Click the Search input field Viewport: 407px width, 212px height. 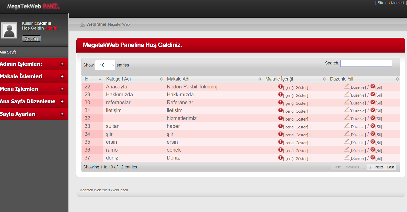point(366,63)
